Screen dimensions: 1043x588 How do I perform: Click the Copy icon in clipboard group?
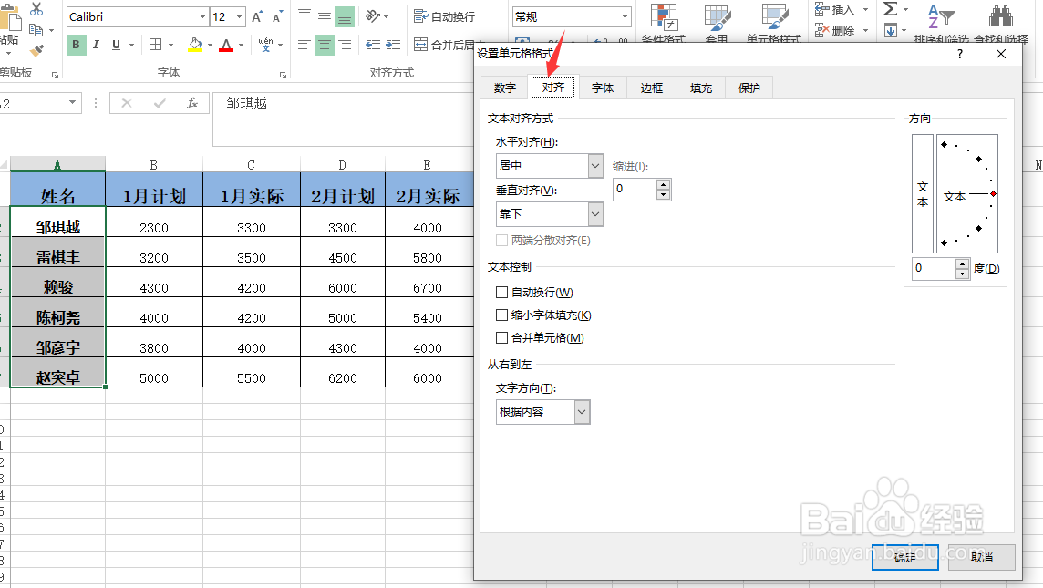point(36,30)
